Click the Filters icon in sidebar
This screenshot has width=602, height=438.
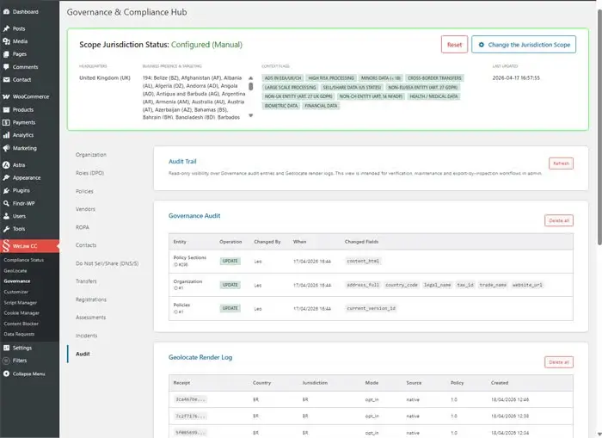tap(6, 361)
